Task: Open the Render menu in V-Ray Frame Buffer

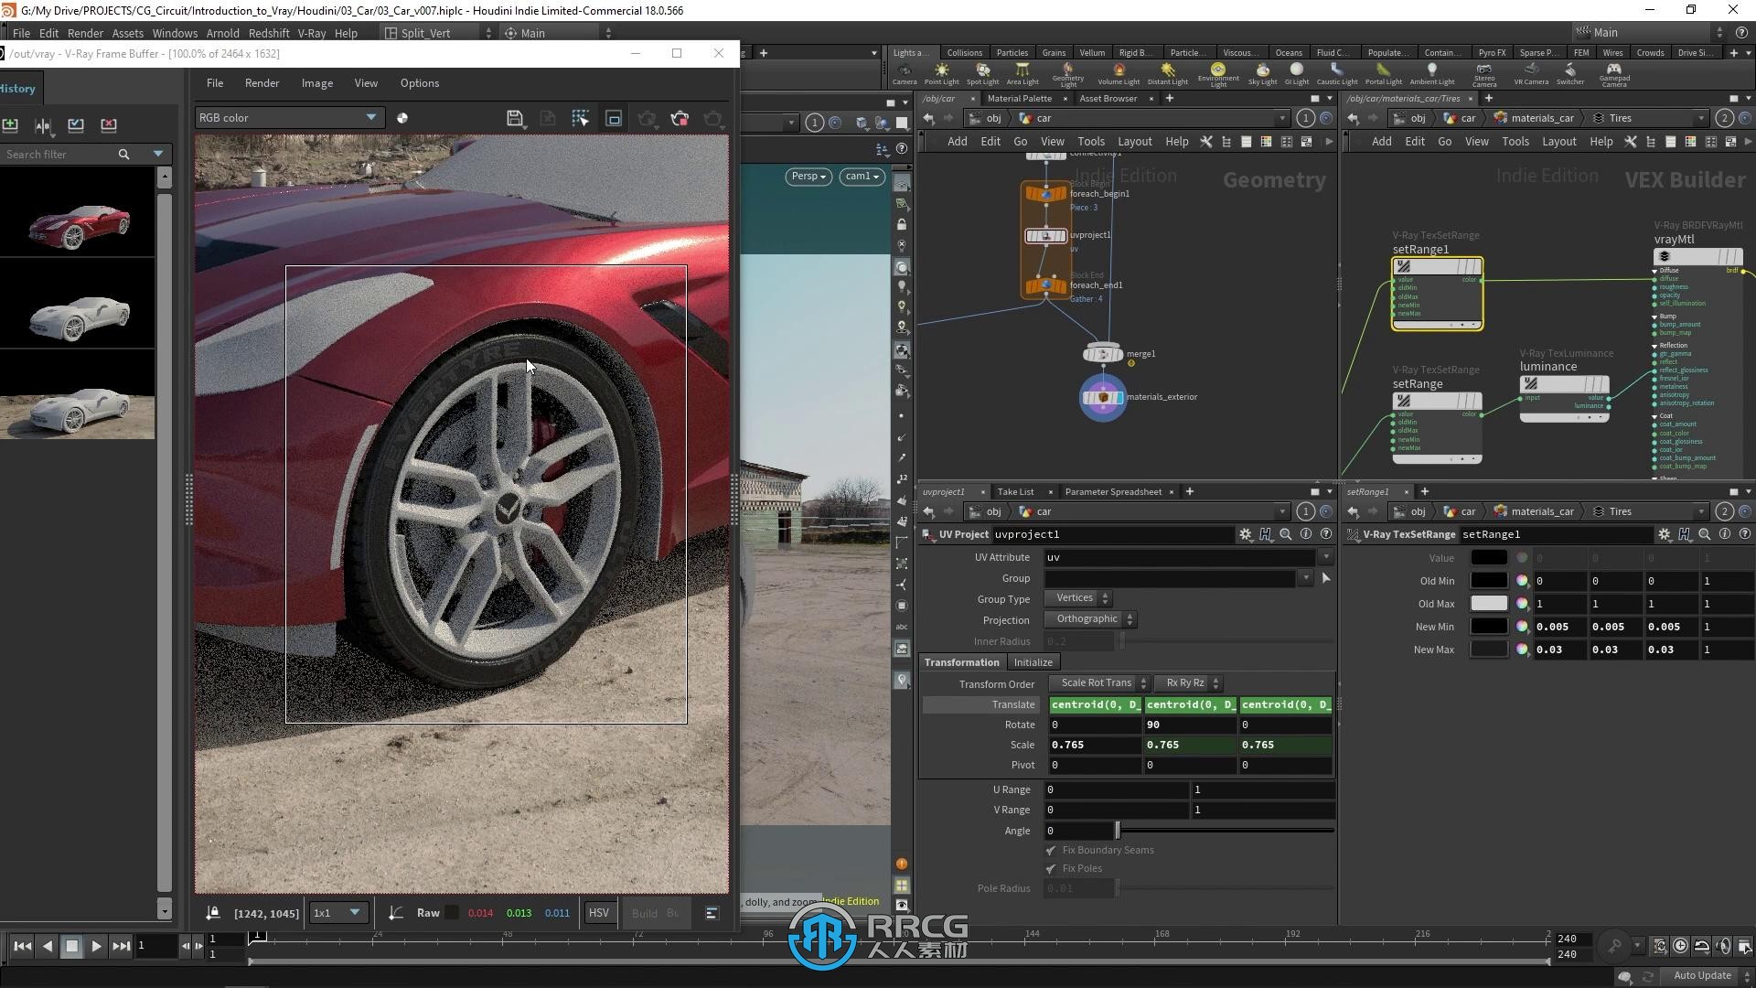Action: click(262, 83)
